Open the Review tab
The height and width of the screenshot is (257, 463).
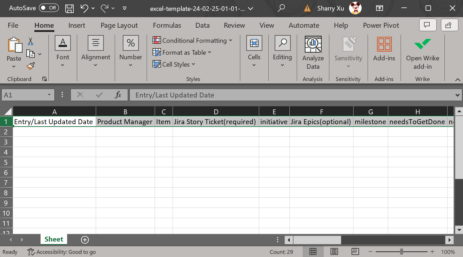(x=234, y=25)
